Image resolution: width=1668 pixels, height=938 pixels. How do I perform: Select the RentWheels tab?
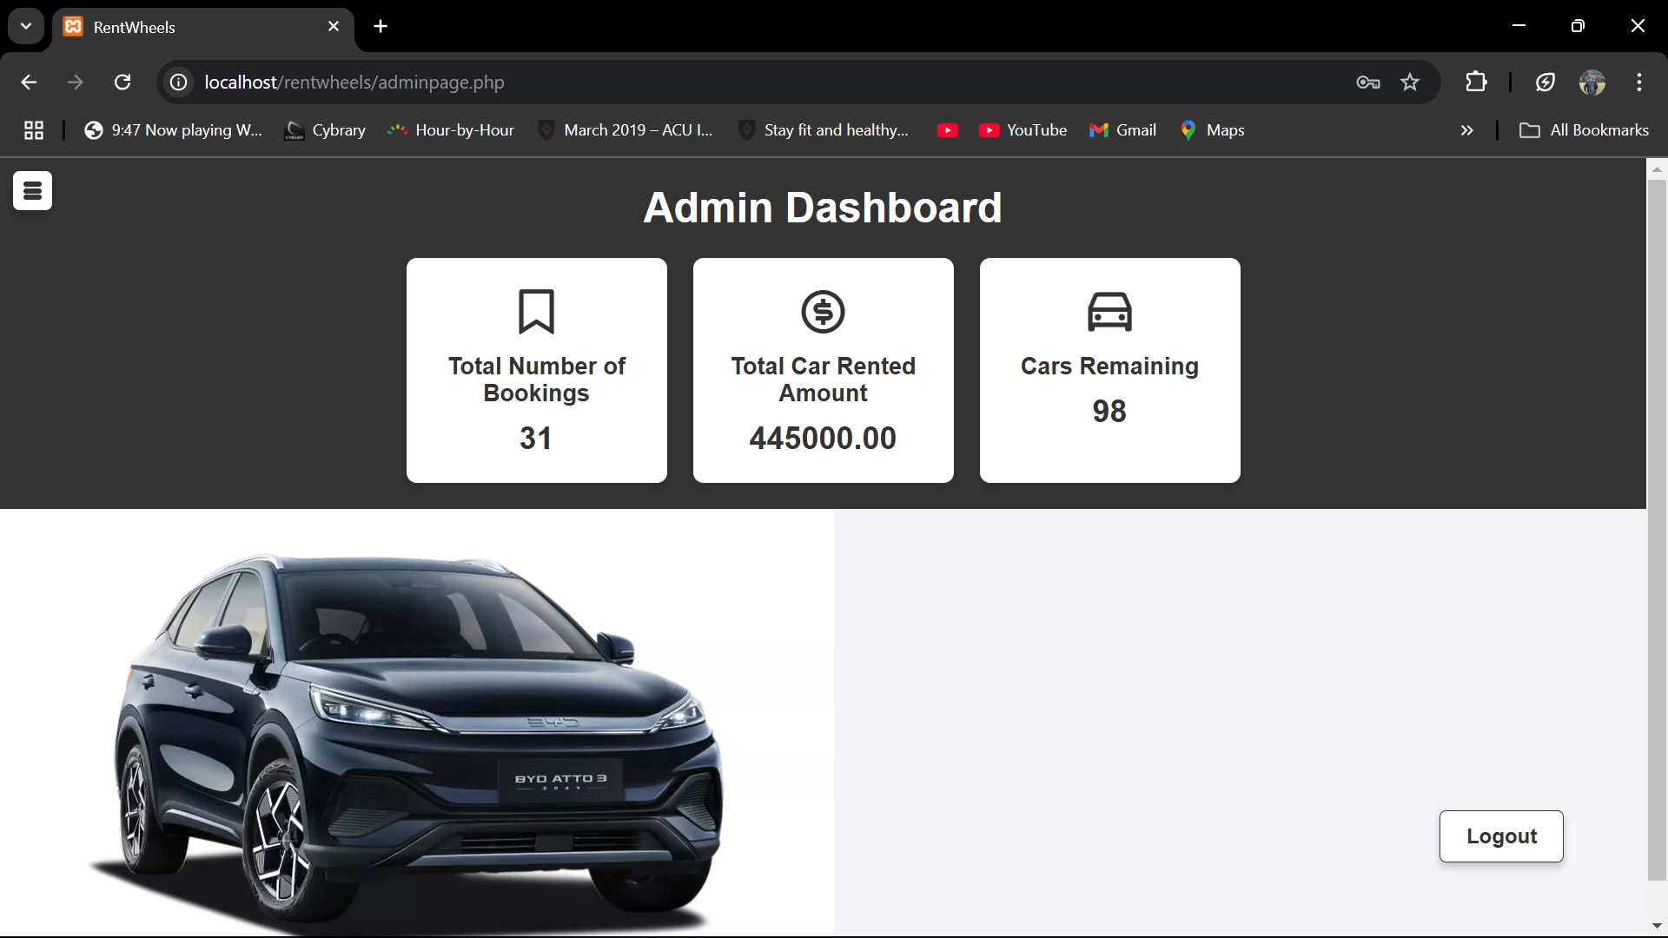pyautogui.click(x=202, y=27)
